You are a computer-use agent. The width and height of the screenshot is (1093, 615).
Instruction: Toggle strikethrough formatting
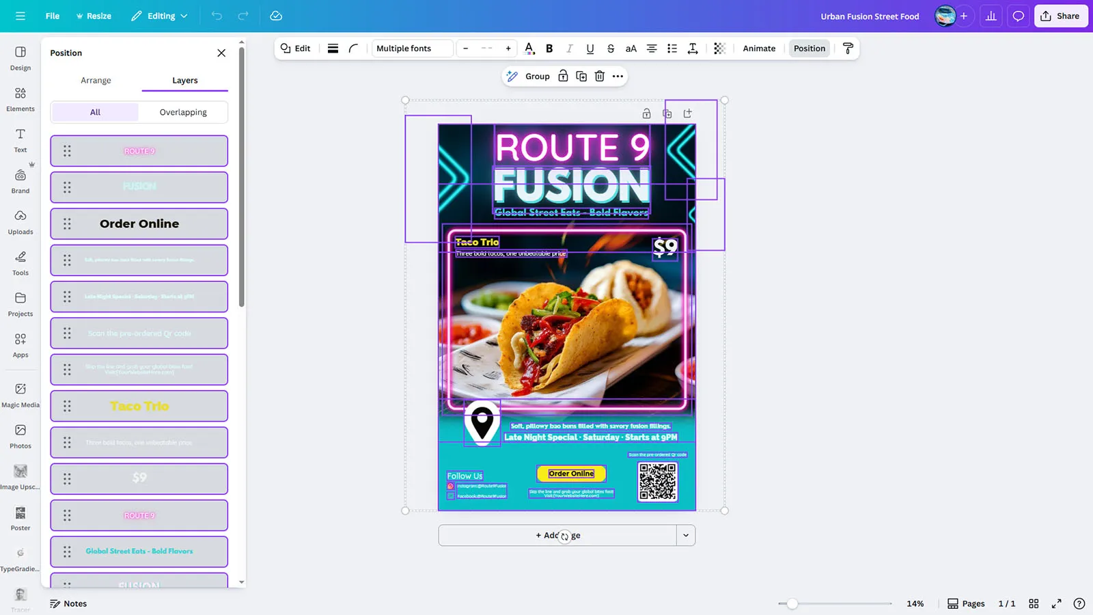tap(611, 49)
